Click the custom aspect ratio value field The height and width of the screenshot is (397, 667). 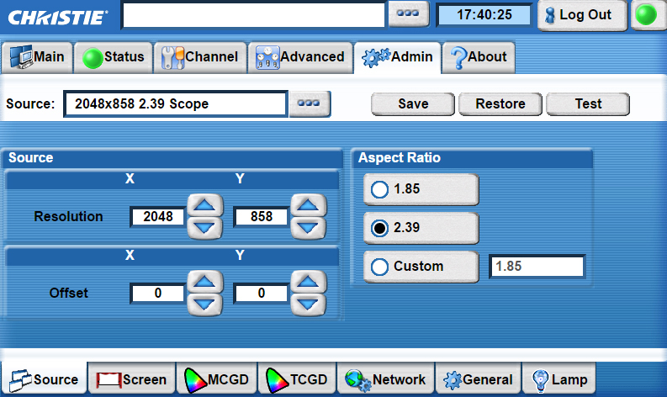click(x=537, y=267)
